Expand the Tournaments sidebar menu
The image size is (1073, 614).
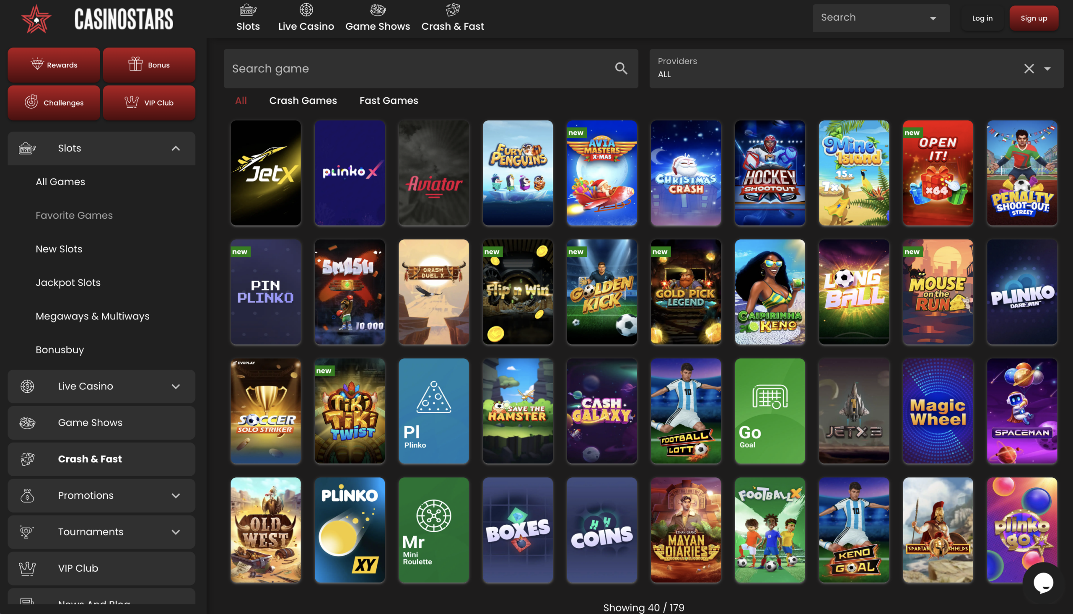pos(176,532)
